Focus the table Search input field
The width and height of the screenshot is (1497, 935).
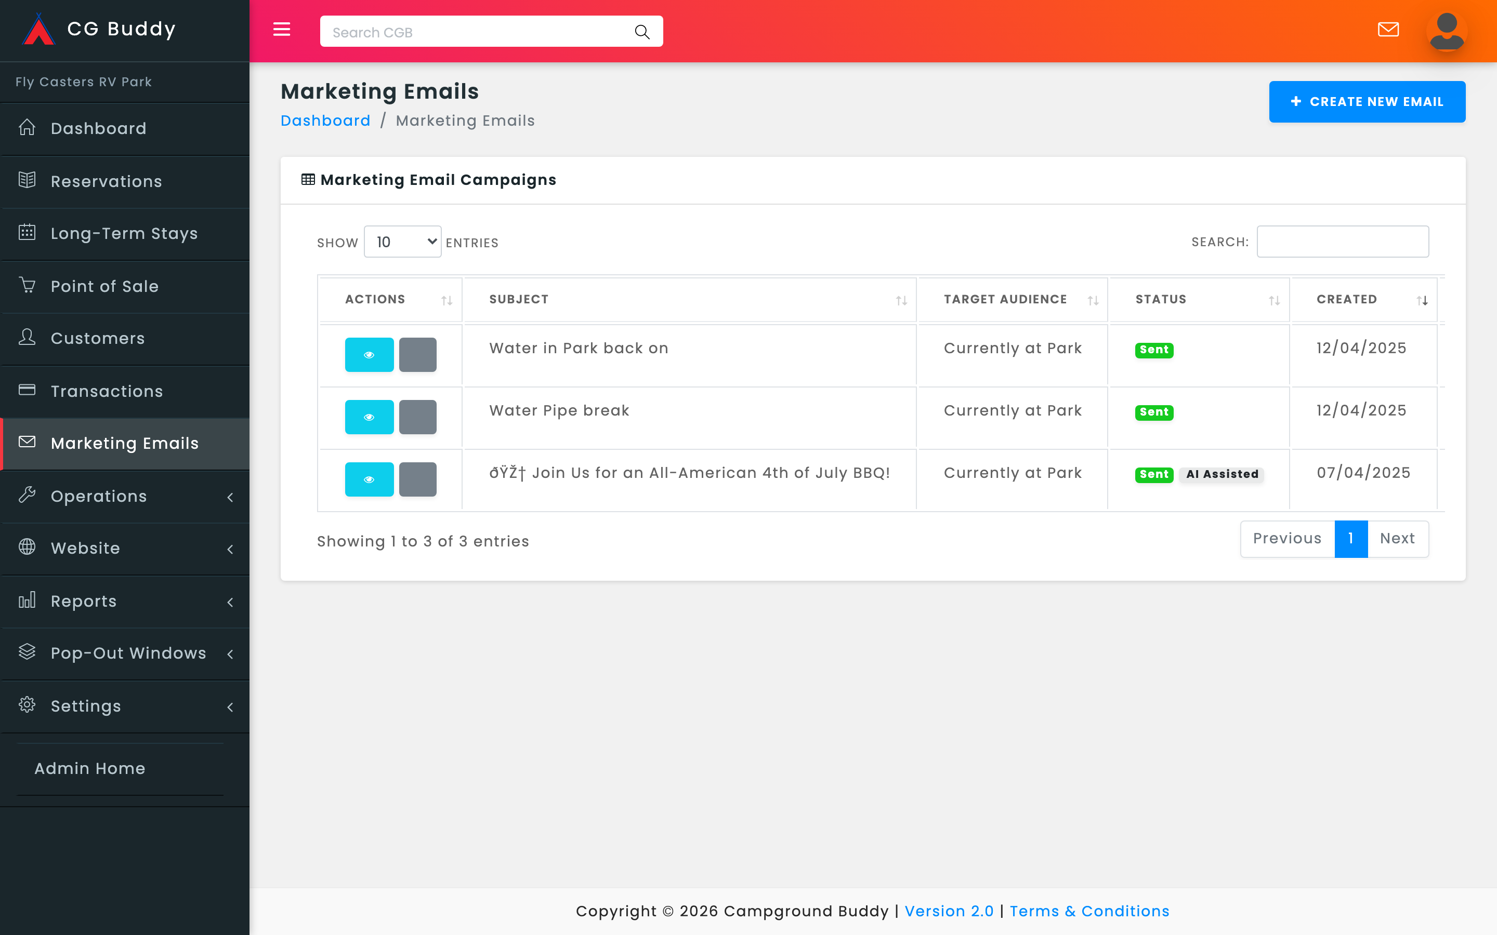(x=1342, y=242)
